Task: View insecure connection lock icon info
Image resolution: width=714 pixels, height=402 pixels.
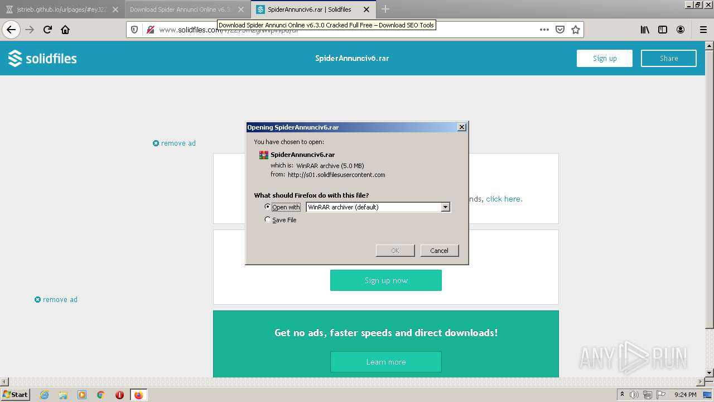Action: 150,30
